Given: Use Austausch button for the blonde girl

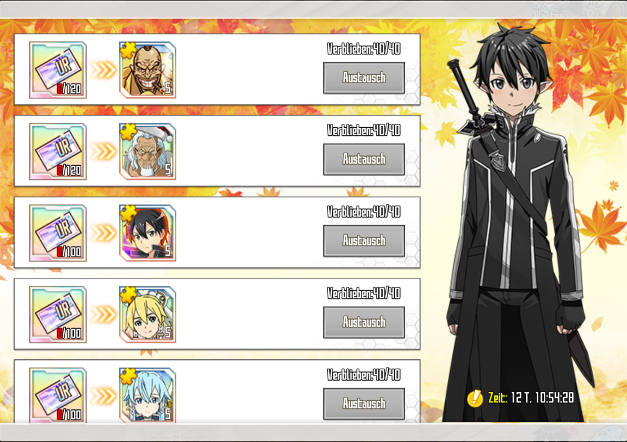Looking at the screenshot, I should coord(364,322).
